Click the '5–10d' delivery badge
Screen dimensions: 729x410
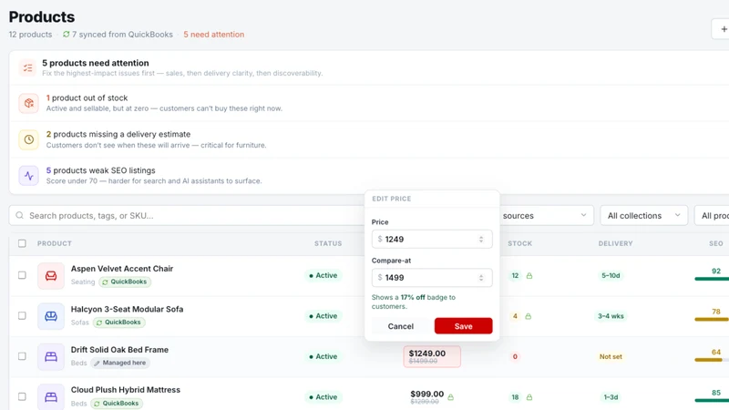click(611, 276)
